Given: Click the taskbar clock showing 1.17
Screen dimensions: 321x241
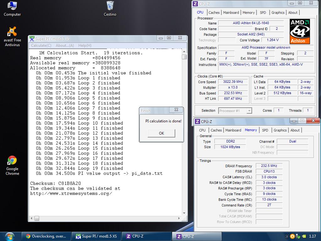Looking at the screenshot, I should (313, 236).
